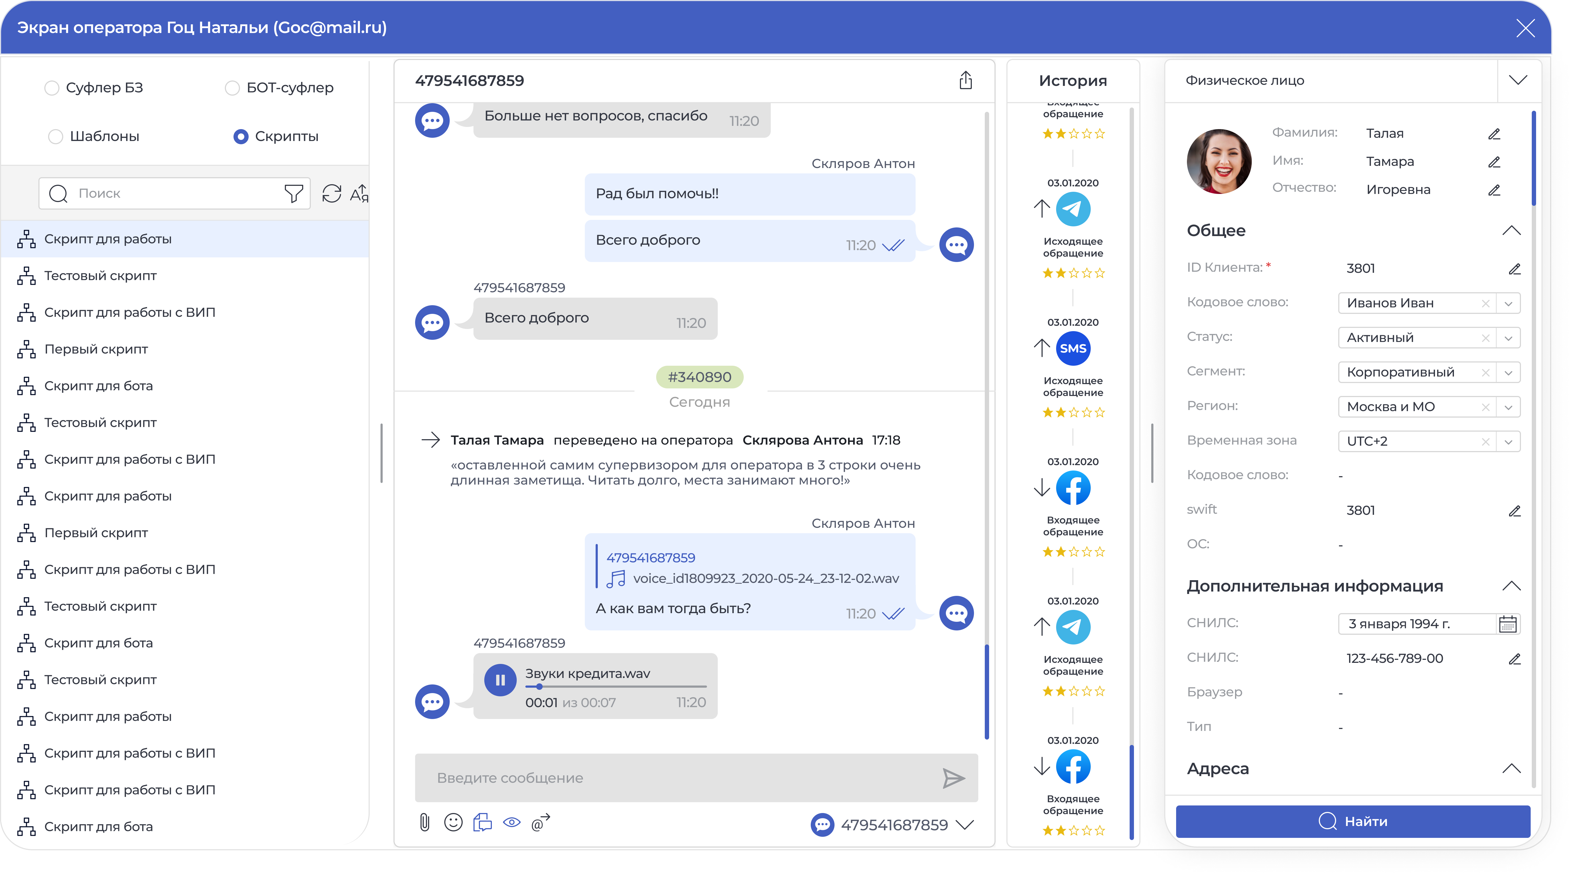Click the sort alphabetically icon
The image size is (1575, 880).
pos(359,193)
